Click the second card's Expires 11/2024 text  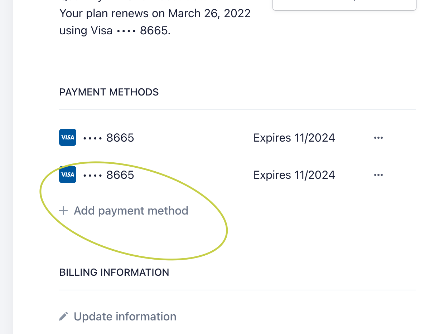point(294,175)
